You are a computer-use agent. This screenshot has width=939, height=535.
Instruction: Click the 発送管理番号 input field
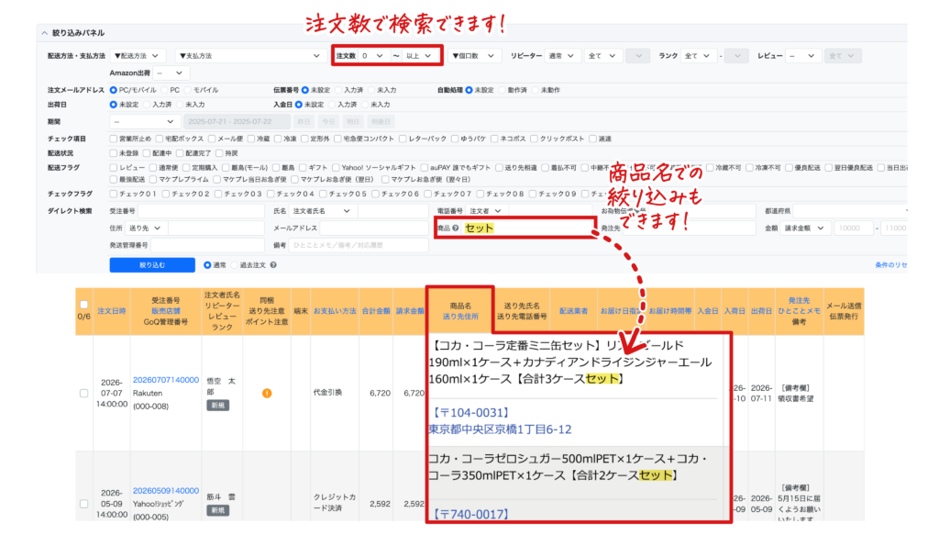208,245
